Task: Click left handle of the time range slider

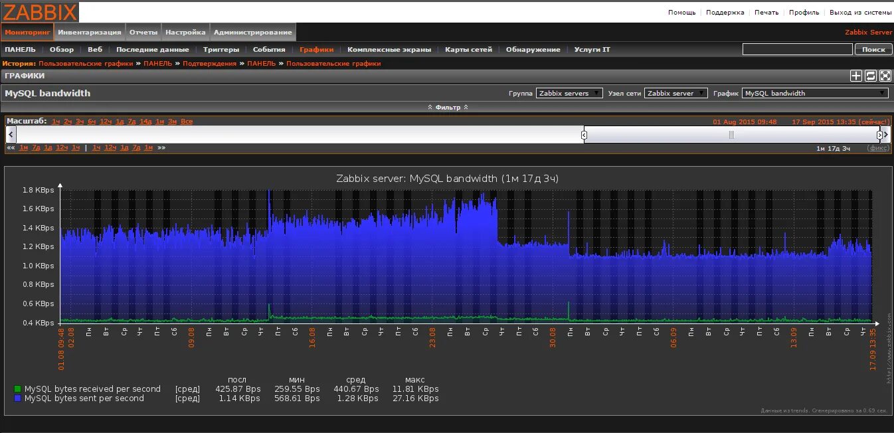Action: pos(584,135)
